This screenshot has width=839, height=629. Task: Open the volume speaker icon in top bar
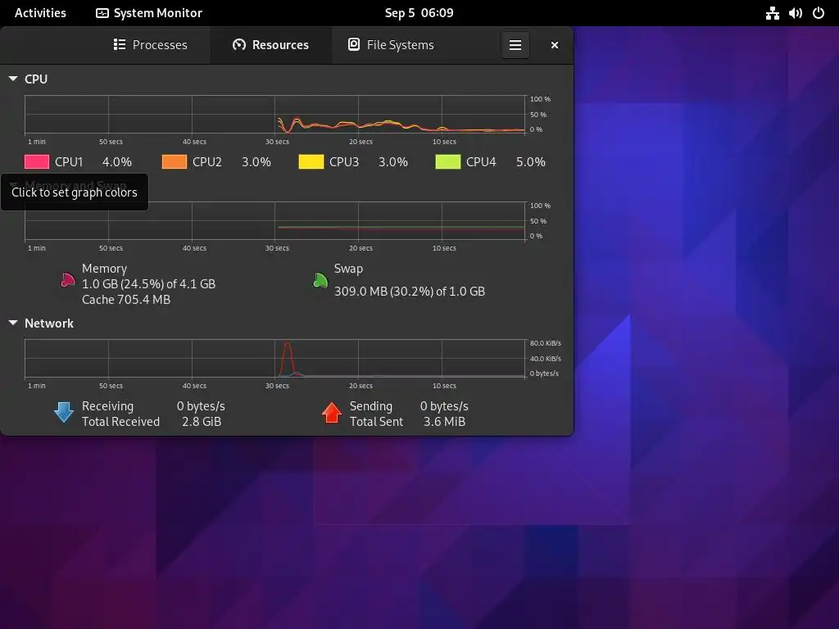tap(795, 13)
